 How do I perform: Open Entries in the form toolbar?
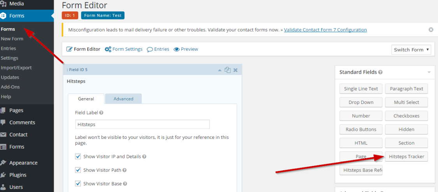tap(162, 49)
